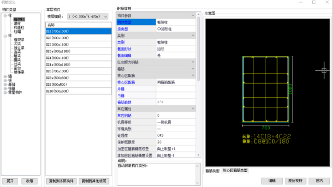Collapse the 柱 tree node

[x=5, y=15]
